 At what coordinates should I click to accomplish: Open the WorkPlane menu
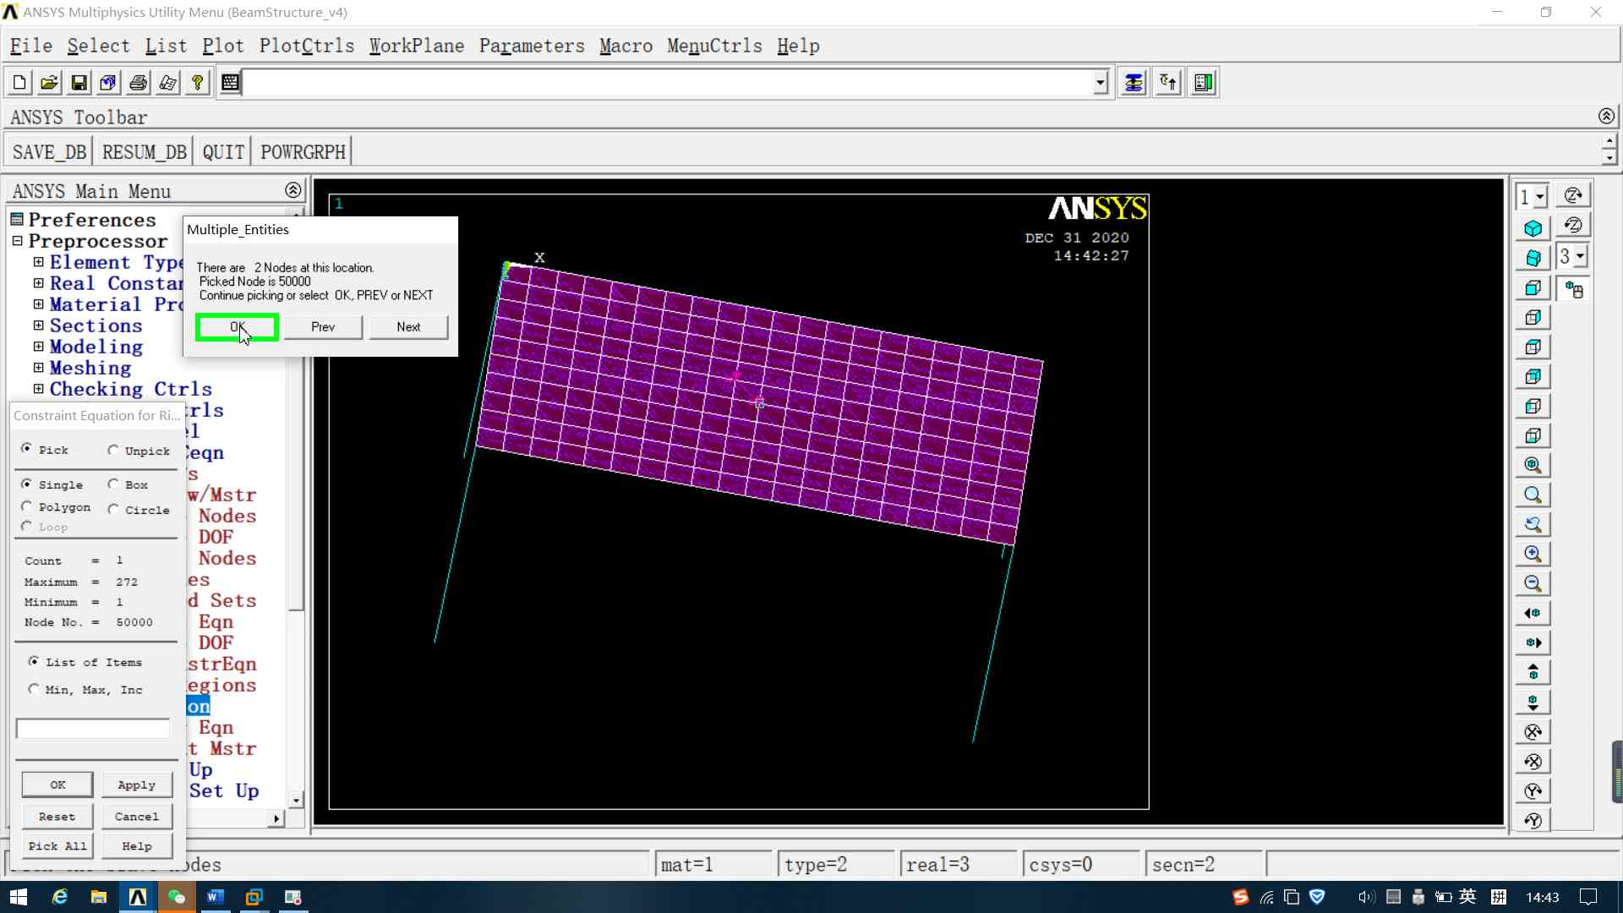(x=417, y=46)
